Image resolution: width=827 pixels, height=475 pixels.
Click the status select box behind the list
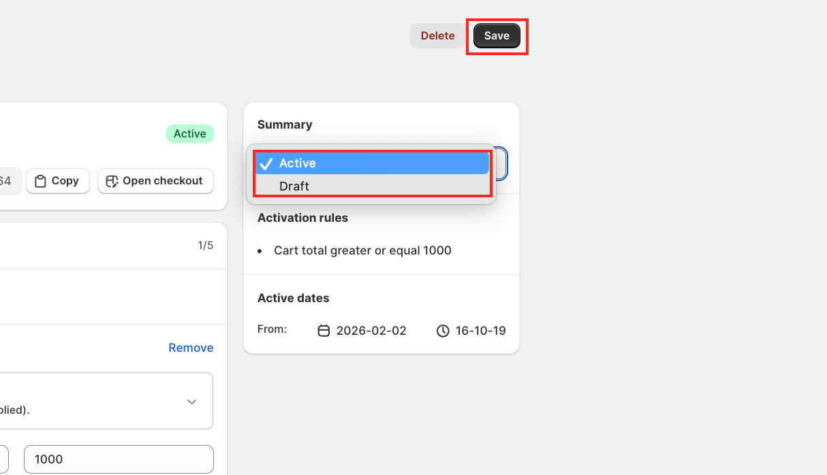(x=501, y=164)
